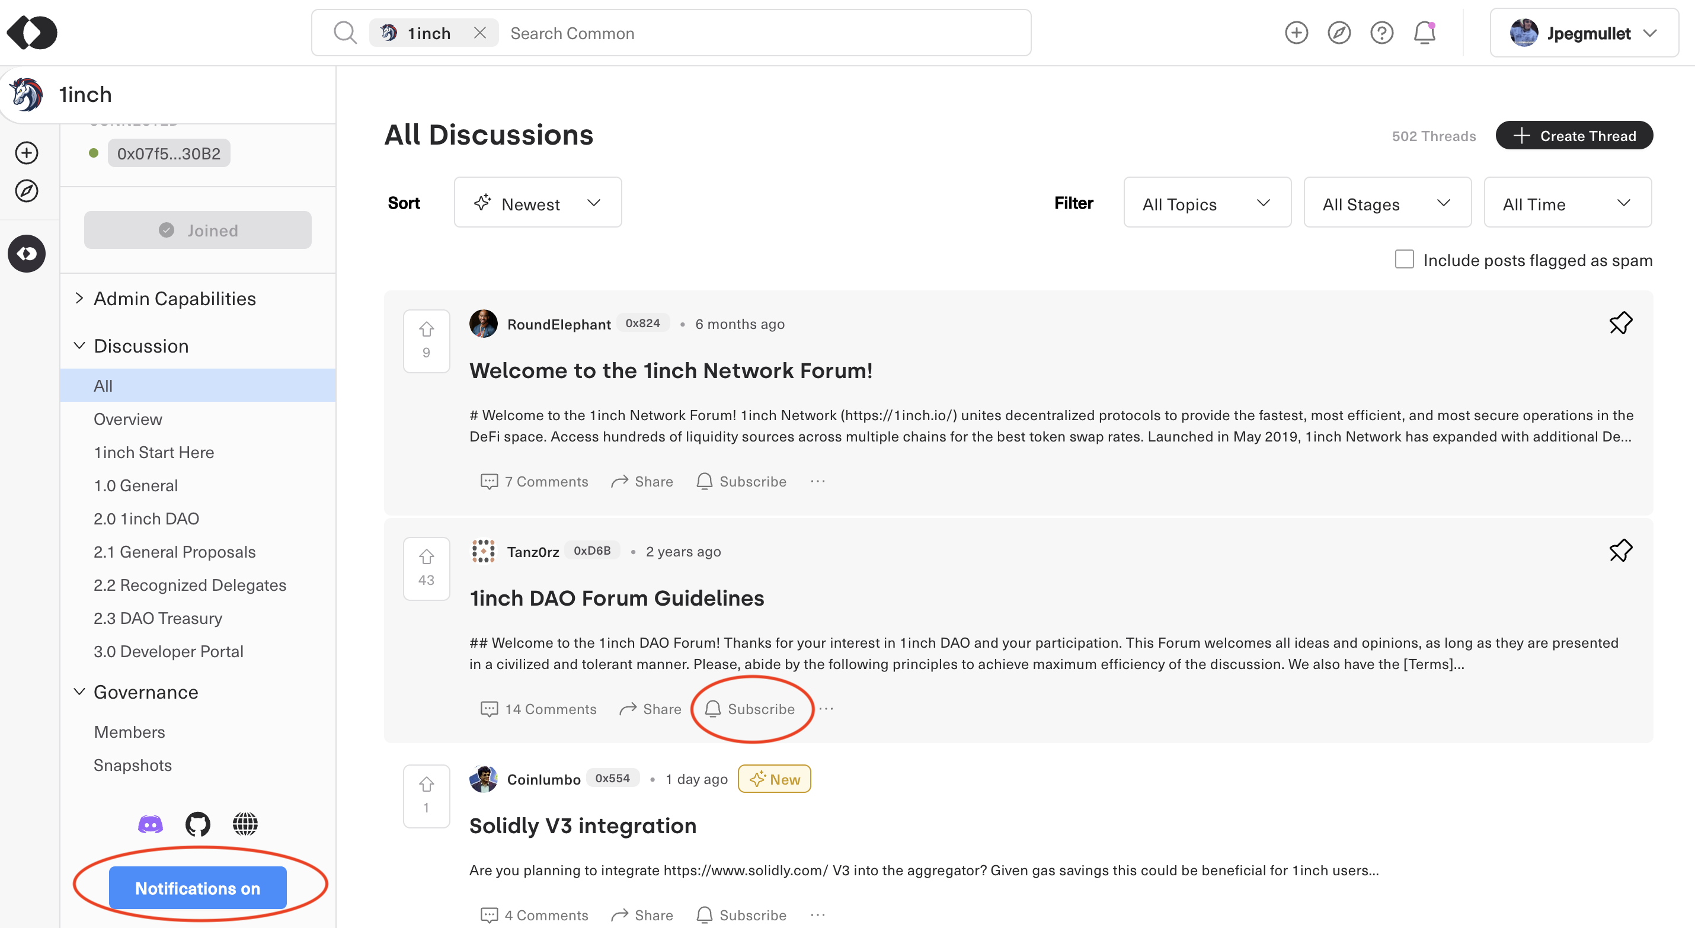The height and width of the screenshot is (928, 1695).
Task: Remove the 1inch search filter chip
Action: tap(479, 33)
